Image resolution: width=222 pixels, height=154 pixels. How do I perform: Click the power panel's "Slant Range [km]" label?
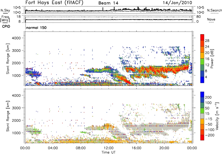tap(8, 59)
